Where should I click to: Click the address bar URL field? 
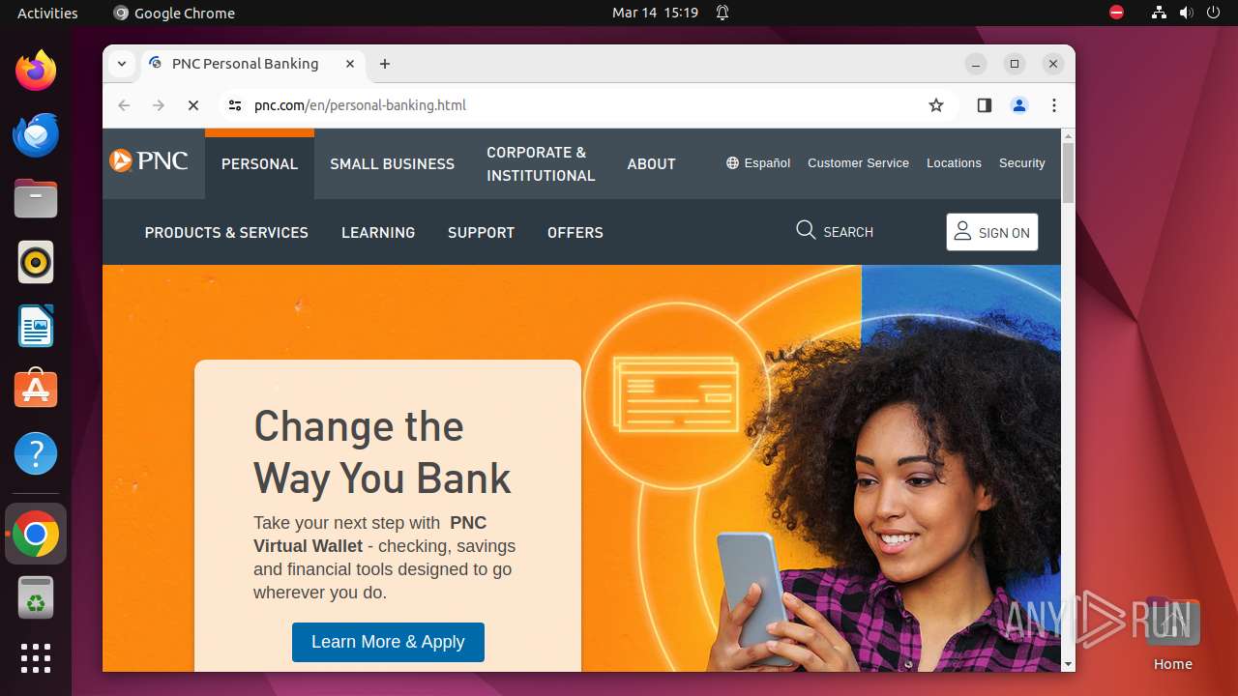580,105
